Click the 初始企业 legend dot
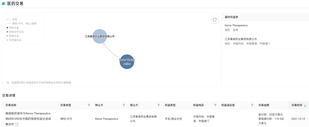 tap(7, 28)
